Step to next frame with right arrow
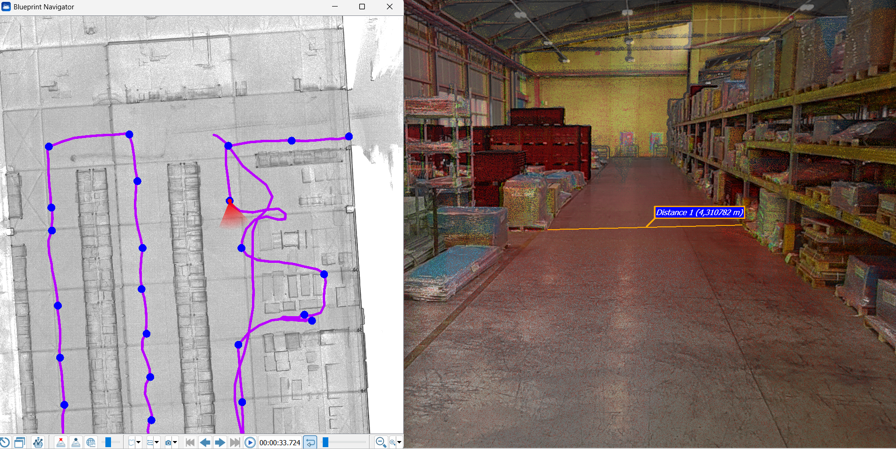The width and height of the screenshot is (896, 449). pos(220,442)
